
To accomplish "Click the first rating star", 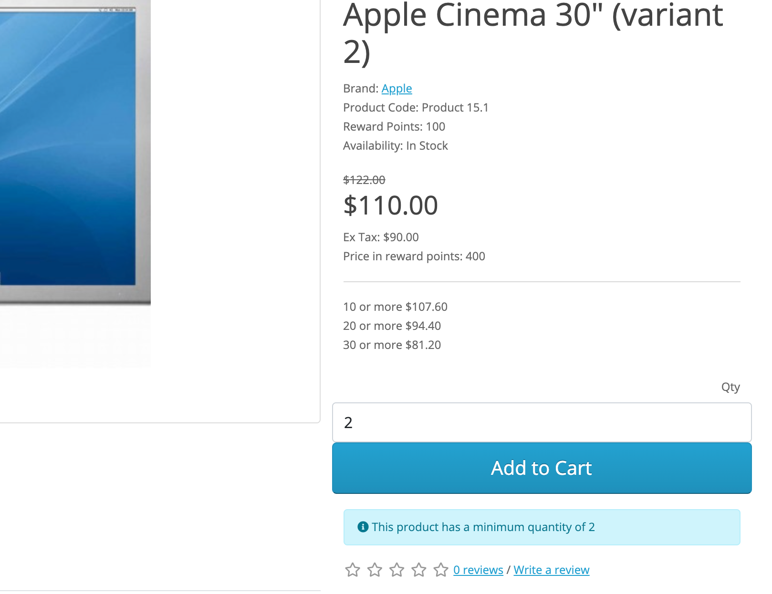I will tap(353, 570).
